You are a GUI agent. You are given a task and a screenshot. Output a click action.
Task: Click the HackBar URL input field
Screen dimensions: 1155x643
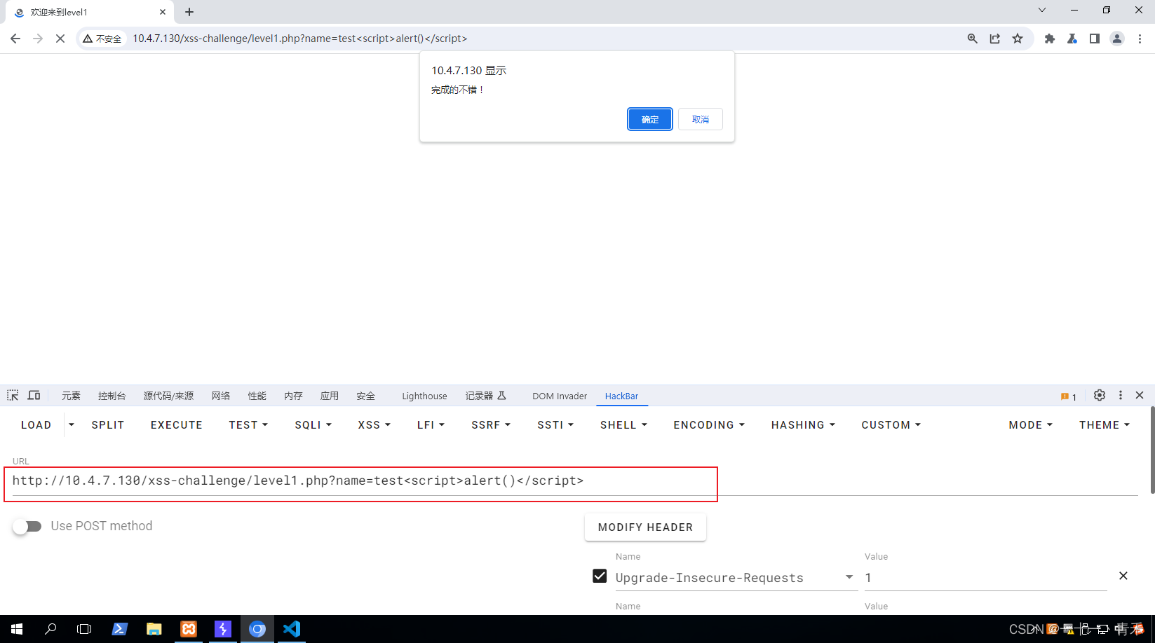(575, 481)
